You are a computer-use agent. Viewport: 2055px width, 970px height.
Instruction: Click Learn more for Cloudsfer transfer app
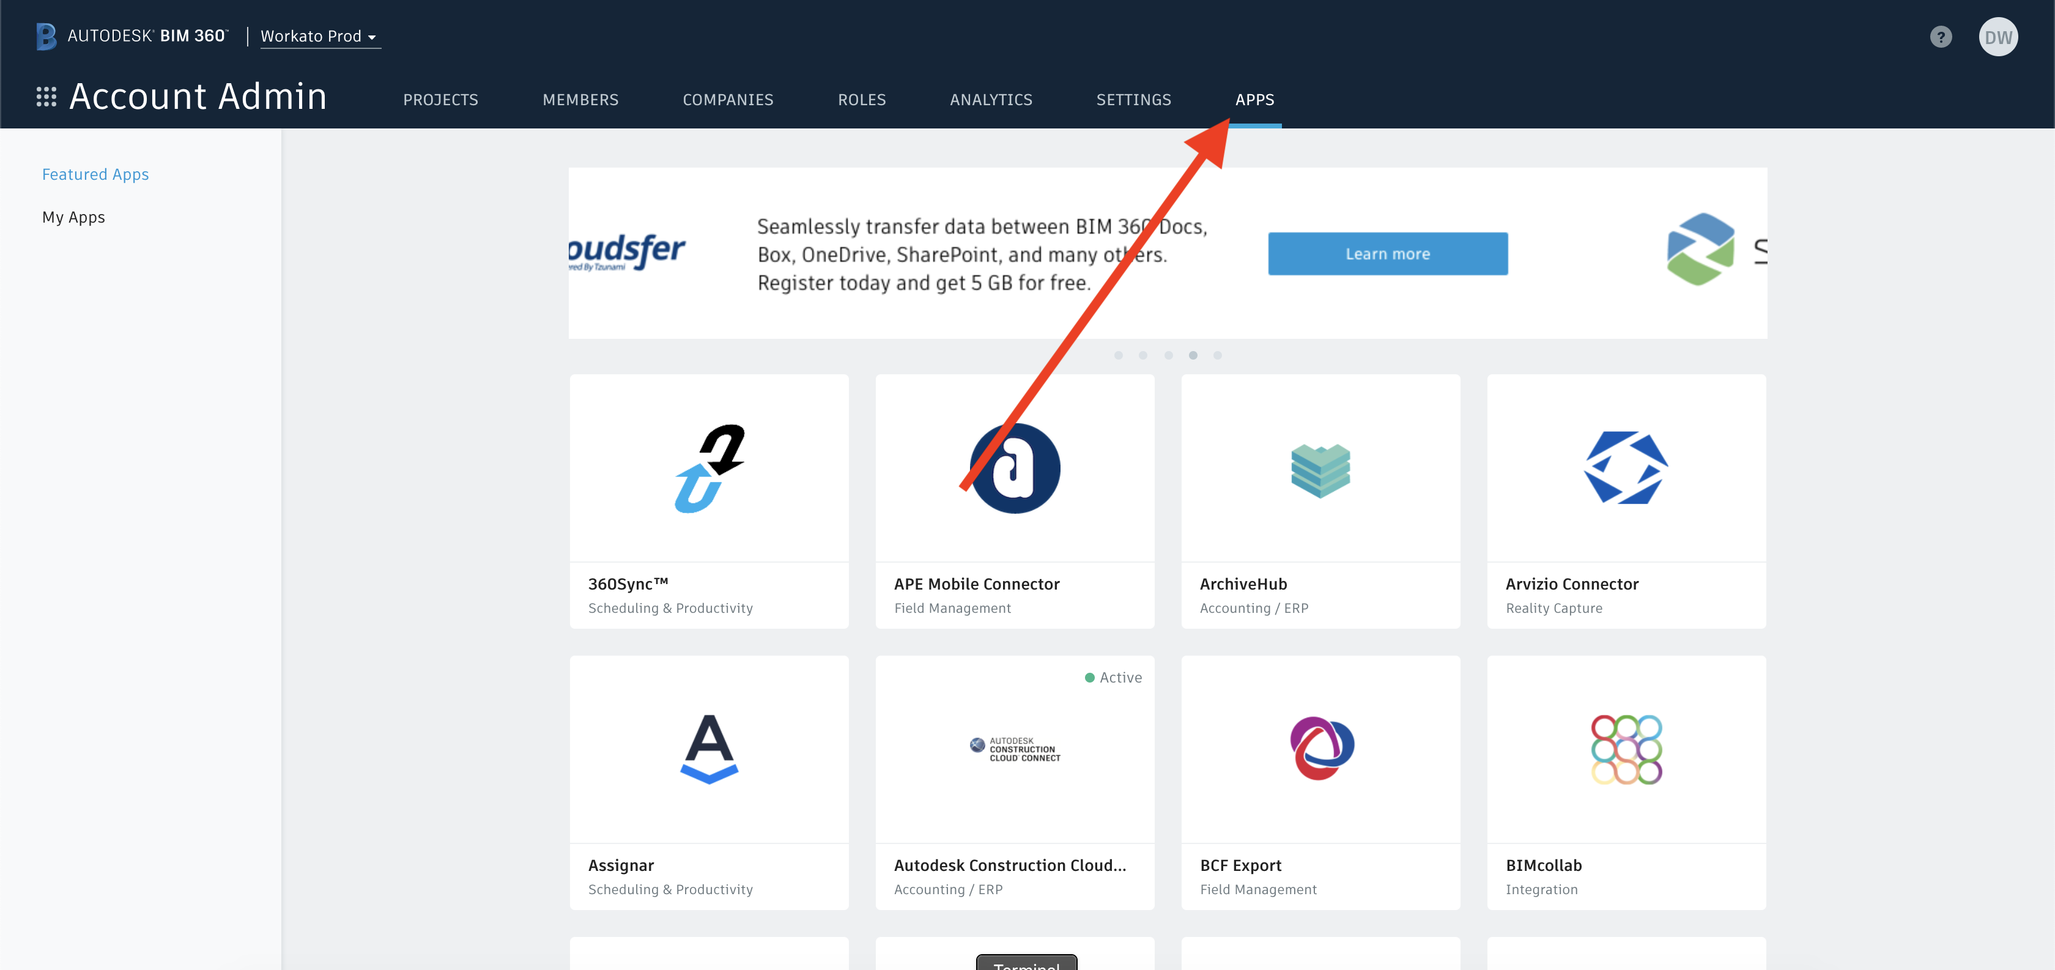pyautogui.click(x=1387, y=253)
